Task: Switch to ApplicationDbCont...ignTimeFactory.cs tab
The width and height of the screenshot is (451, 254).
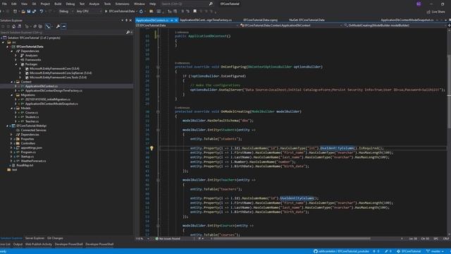Action: click(x=206, y=20)
